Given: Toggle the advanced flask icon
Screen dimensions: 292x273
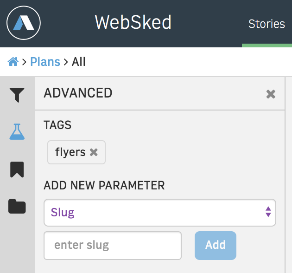Looking at the screenshot, I should point(17,131).
